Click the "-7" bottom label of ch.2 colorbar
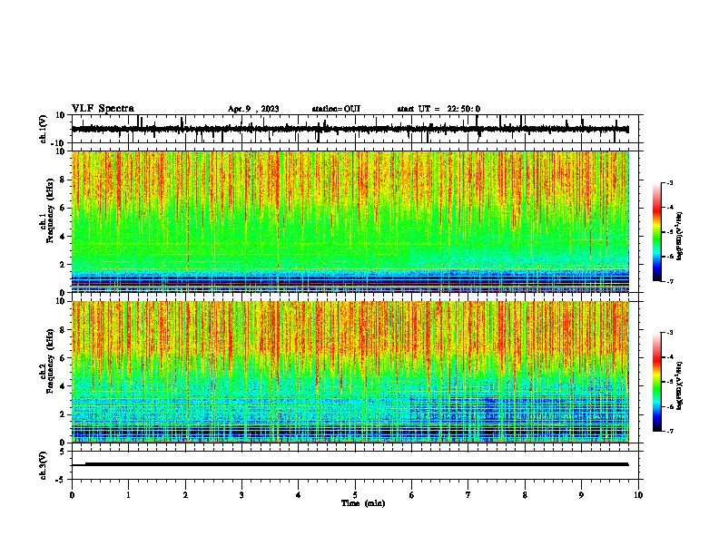 (x=669, y=431)
